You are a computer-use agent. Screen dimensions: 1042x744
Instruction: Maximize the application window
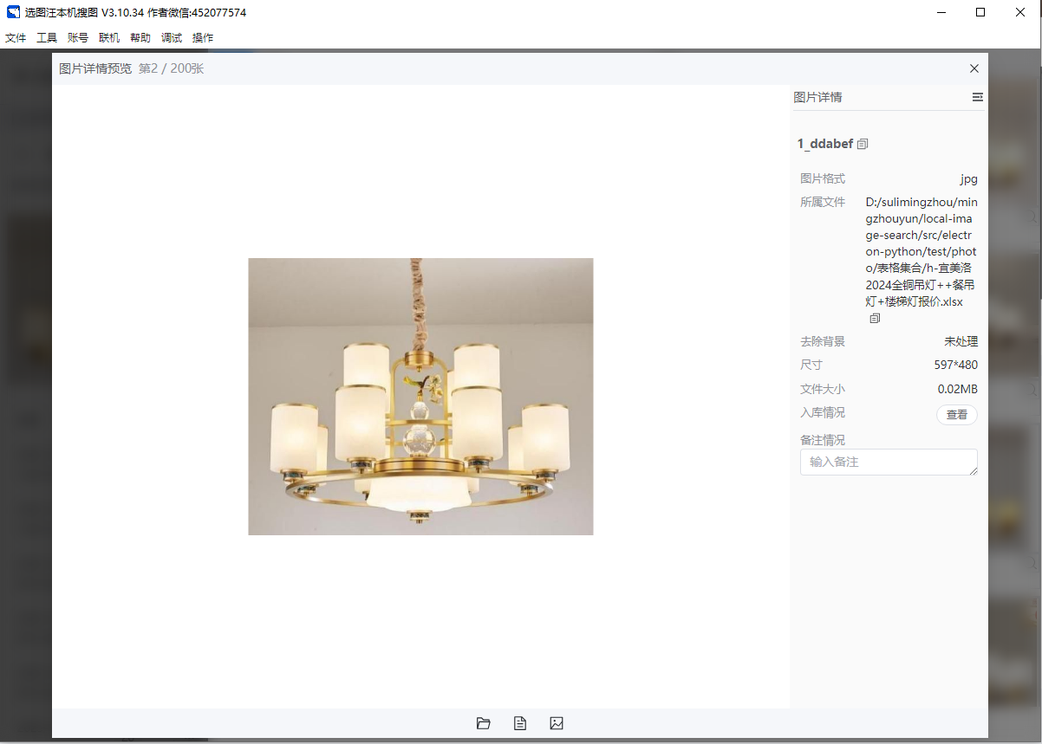pyautogui.click(x=980, y=13)
